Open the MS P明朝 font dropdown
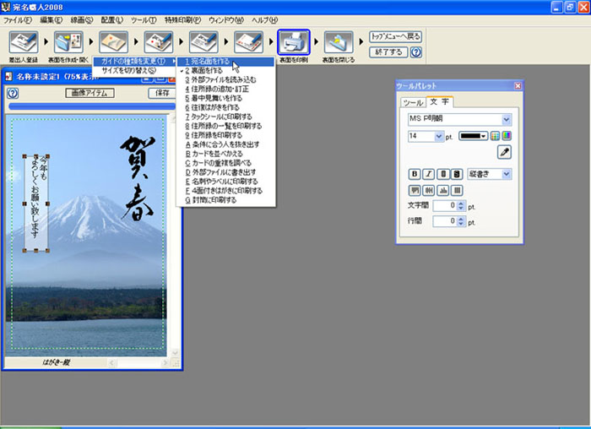The height and width of the screenshot is (429, 591). (507, 120)
